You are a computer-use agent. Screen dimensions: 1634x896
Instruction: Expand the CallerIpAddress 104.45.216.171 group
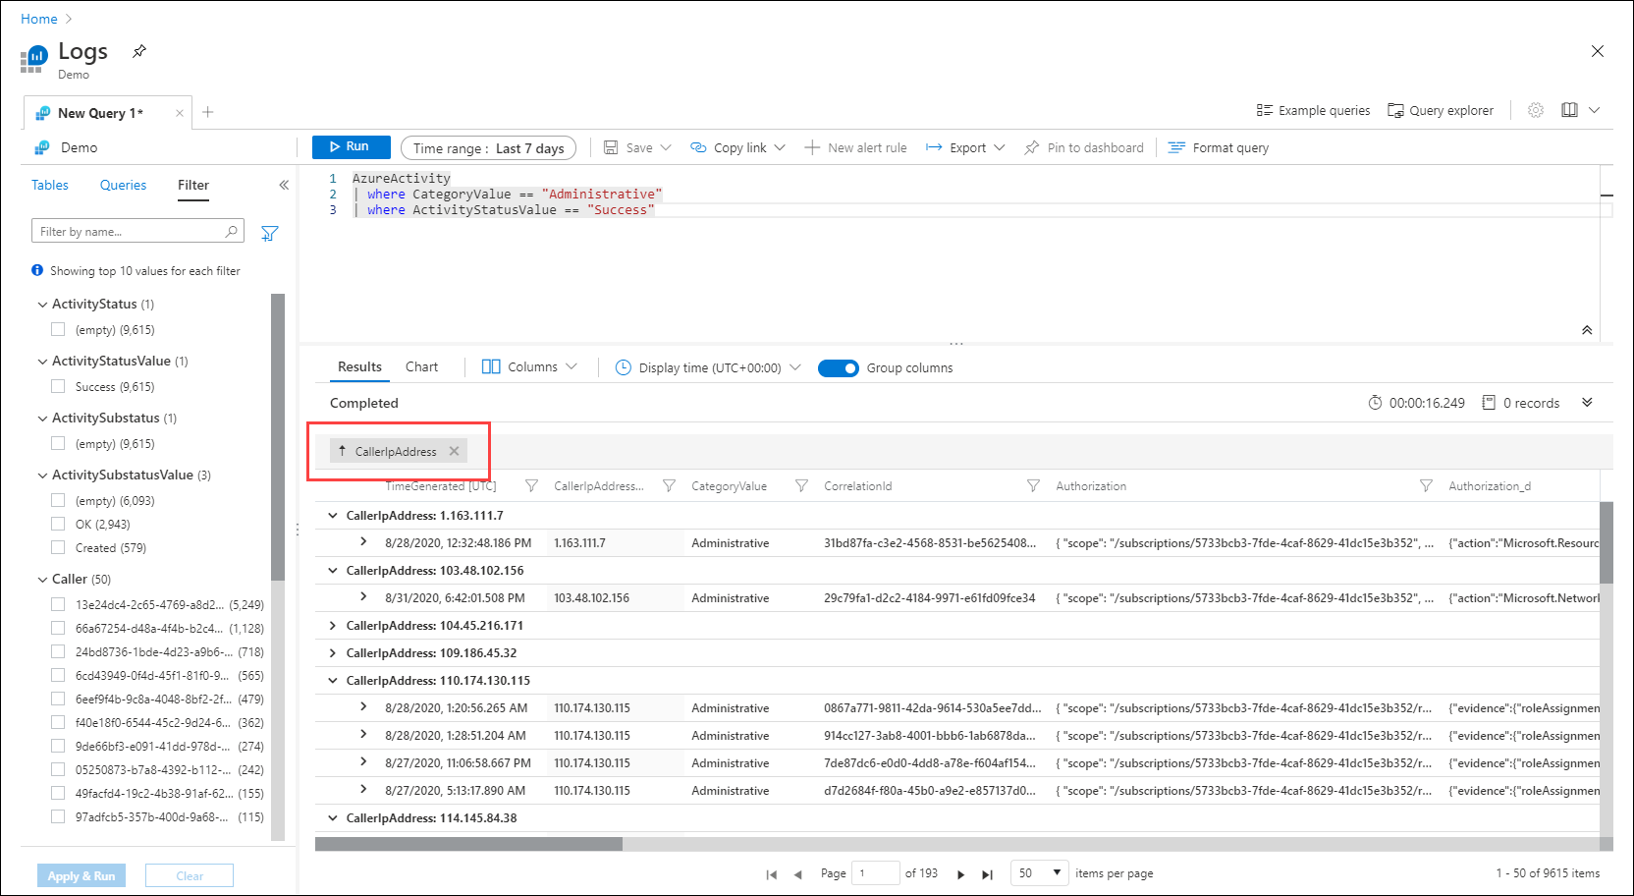click(x=333, y=626)
